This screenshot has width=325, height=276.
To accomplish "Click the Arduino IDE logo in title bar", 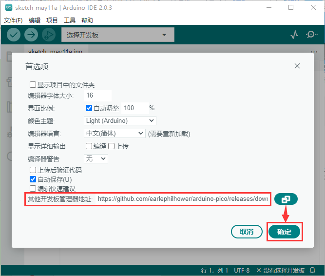I will pyautogui.click(x=9, y=8).
